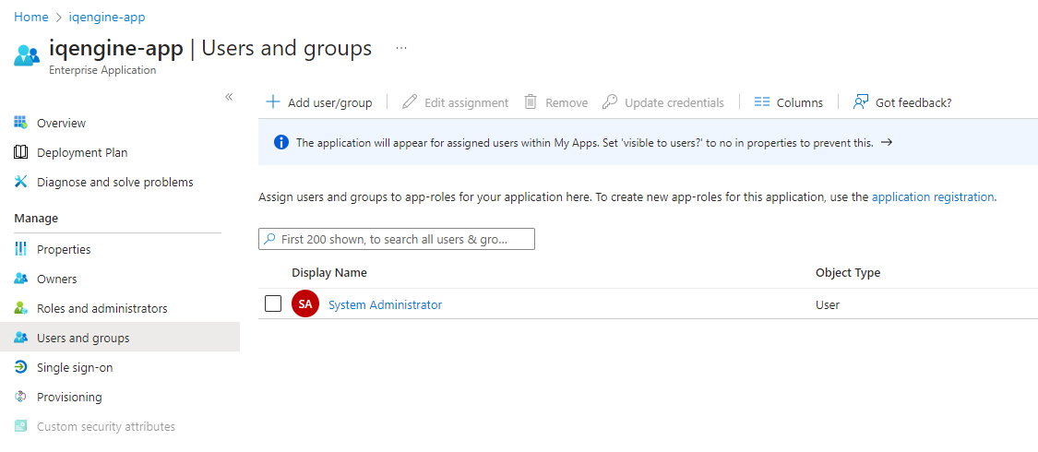Click the Deployment Plan book icon
This screenshot has width=1038, height=452.
pyautogui.click(x=21, y=152)
